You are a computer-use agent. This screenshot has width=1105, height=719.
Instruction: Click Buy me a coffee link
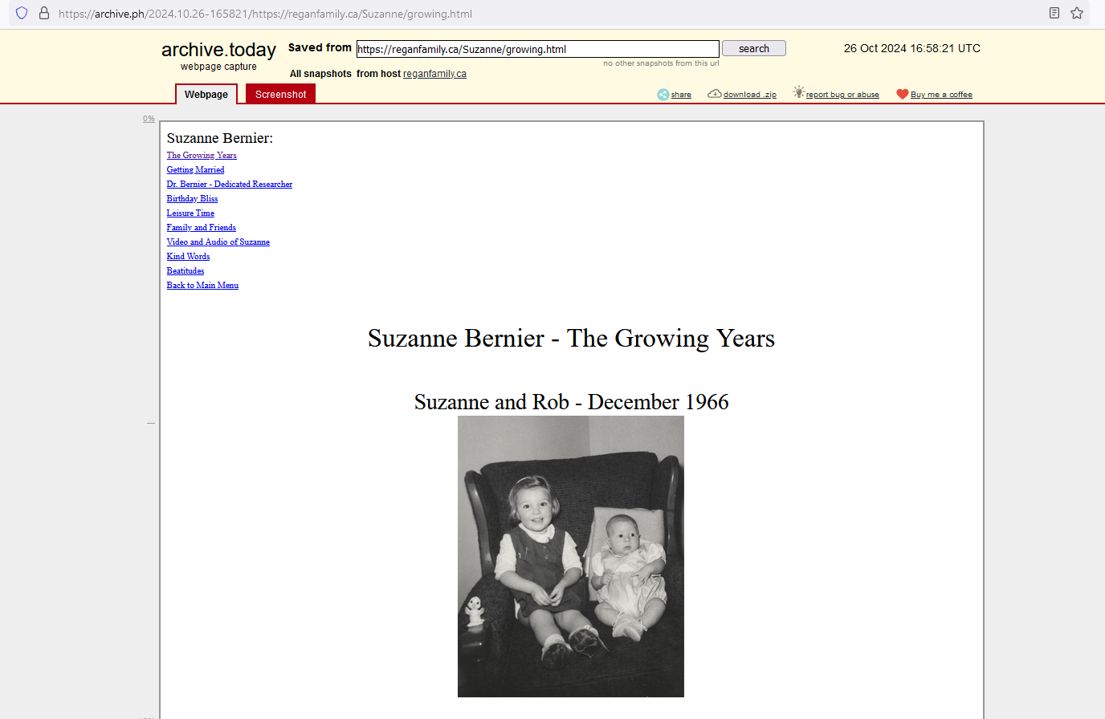click(x=941, y=95)
